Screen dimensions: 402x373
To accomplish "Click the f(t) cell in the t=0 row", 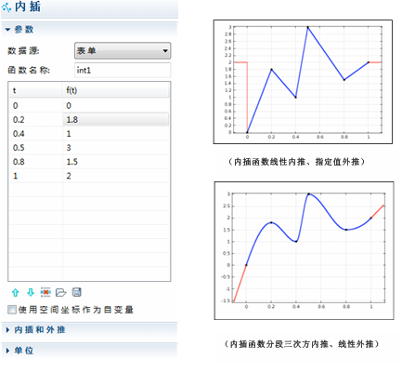I will [x=116, y=106].
